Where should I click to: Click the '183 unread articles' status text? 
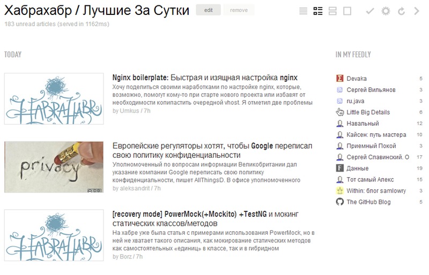(x=57, y=24)
